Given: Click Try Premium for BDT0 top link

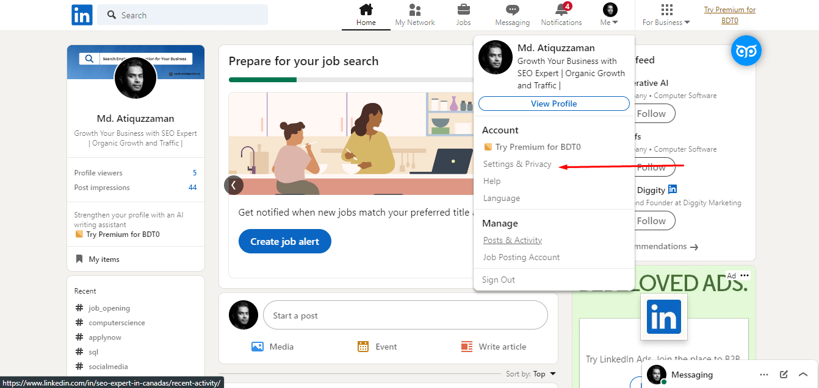Looking at the screenshot, I should click(x=730, y=15).
